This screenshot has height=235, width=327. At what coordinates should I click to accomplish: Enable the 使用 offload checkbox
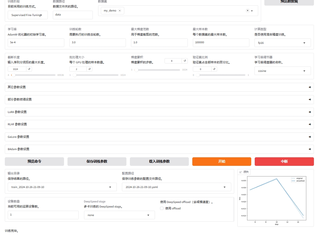pos(162,208)
